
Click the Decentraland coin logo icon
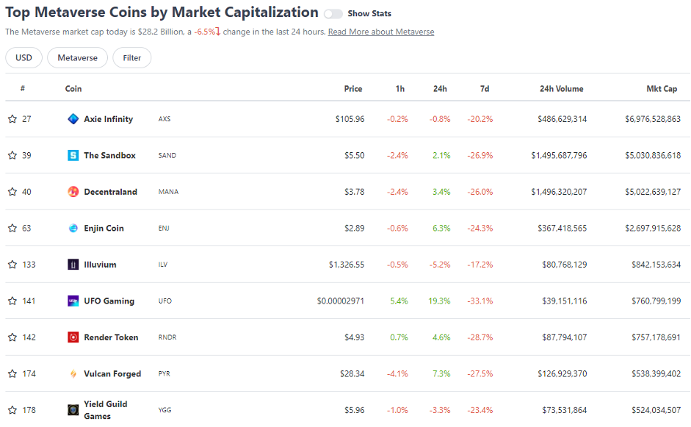click(73, 192)
